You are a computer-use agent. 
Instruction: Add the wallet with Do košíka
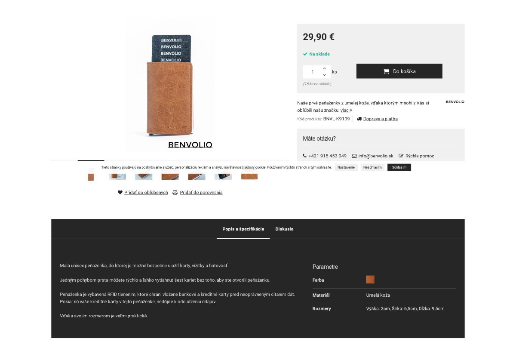pos(399,71)
